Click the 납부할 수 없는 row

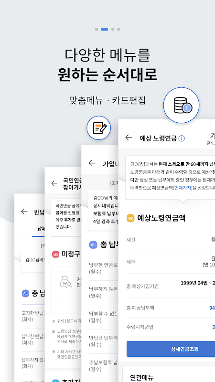click(x=104, y=317)
